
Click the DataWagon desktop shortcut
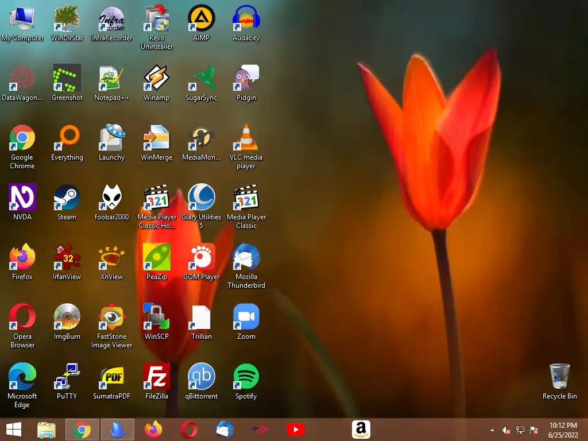pos(22,83)
